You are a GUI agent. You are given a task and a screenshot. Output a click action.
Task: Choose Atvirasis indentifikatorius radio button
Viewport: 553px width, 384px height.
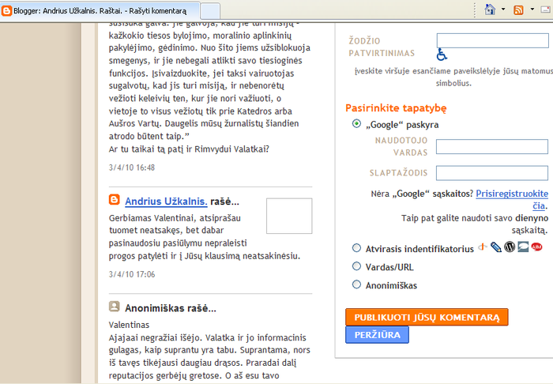(x=357, y=247)
